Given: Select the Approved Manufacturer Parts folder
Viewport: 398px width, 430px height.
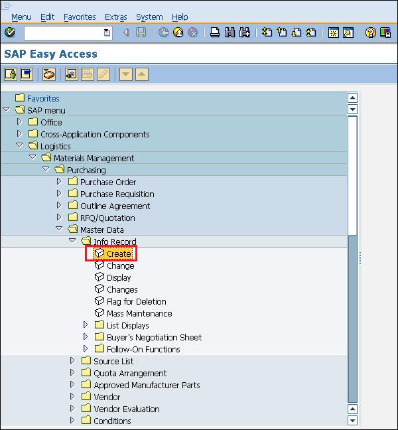Looking at the screenshot, I should pyautogui.click(x=147, y=386).
